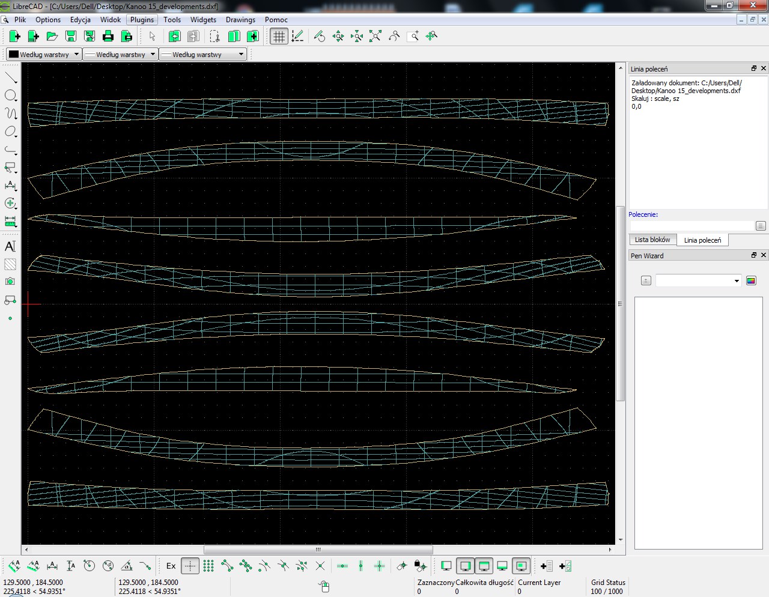Open a file with the folder icon
This screenshot has height=597, width=769.
click(52, 36)
